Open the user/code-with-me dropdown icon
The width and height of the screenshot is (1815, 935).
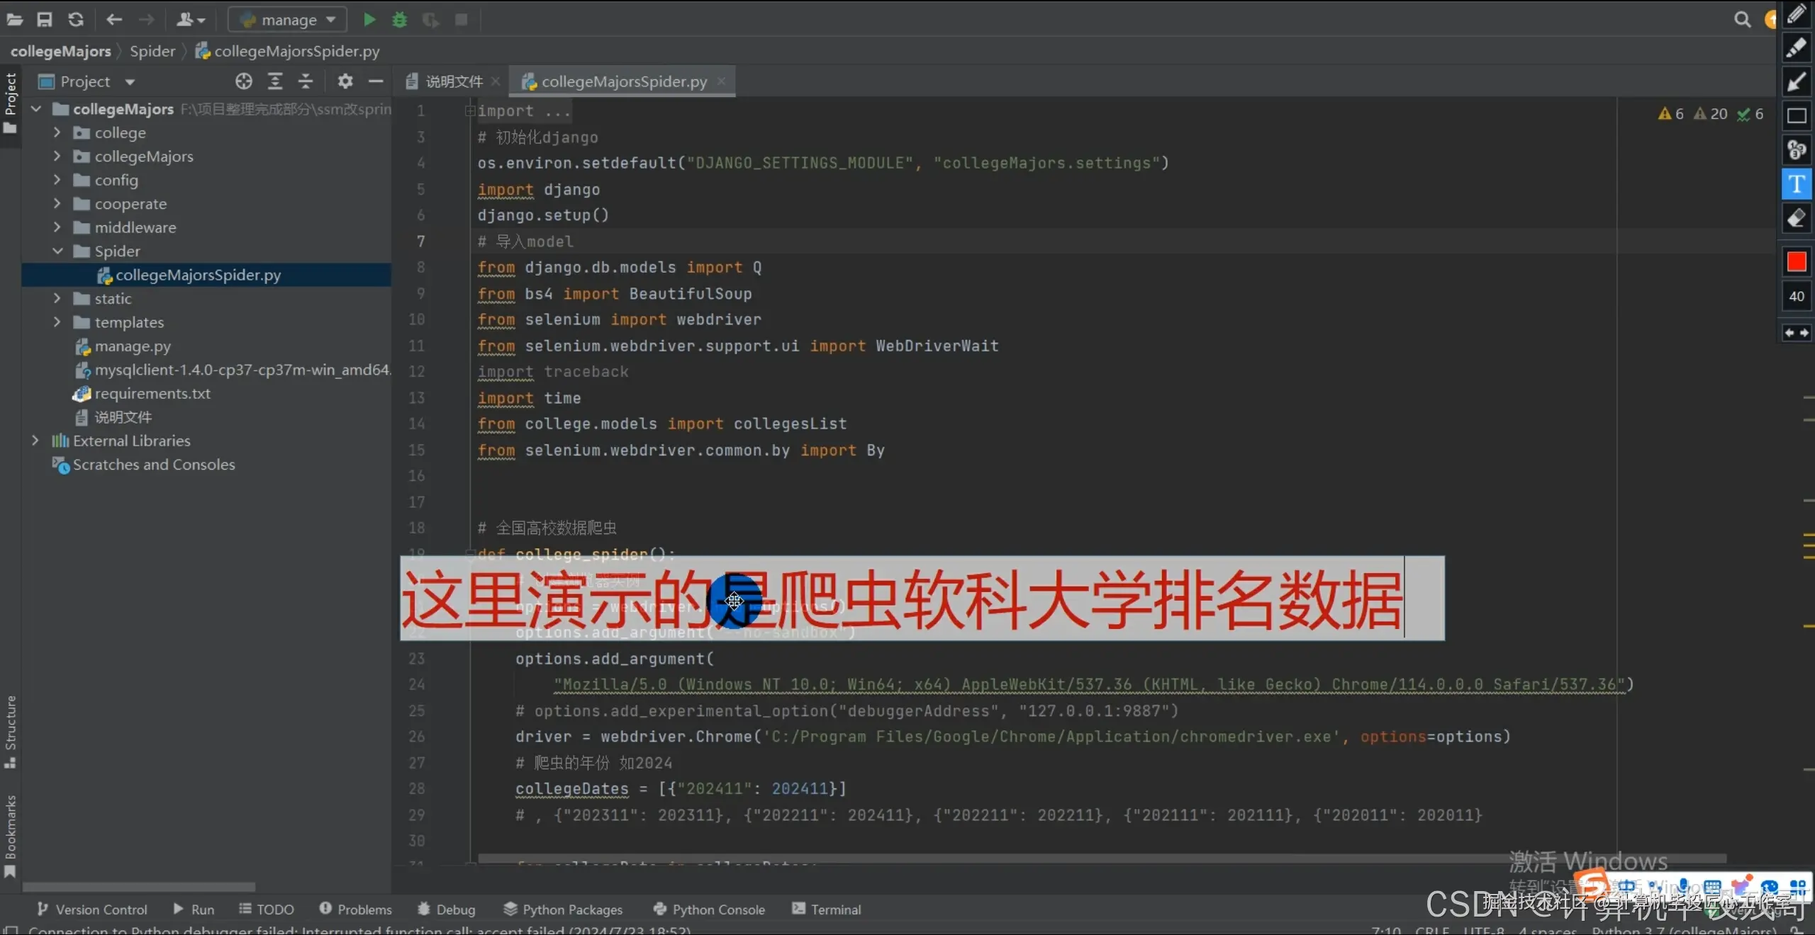click(190, 20)
